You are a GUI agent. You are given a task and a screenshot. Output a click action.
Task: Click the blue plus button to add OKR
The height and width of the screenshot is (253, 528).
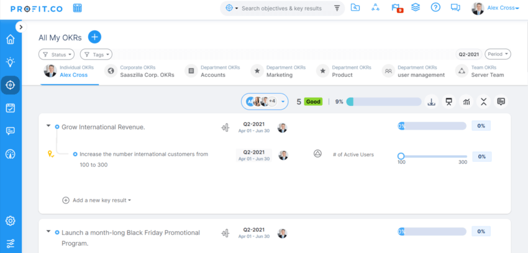click(94, 37)
